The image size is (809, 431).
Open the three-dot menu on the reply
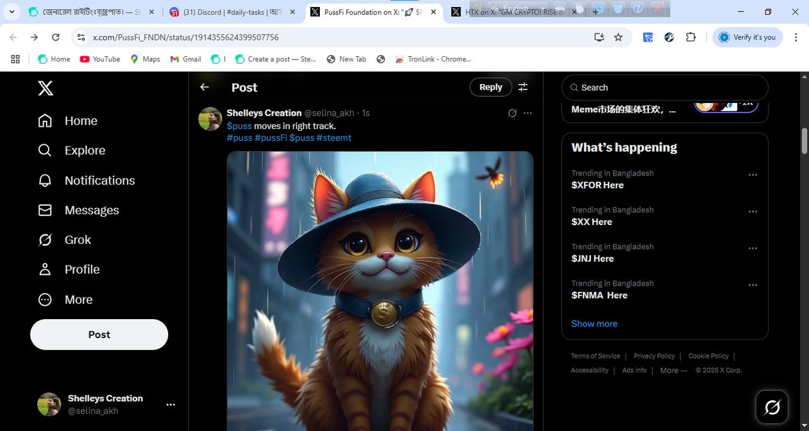(x=528, y=113)
